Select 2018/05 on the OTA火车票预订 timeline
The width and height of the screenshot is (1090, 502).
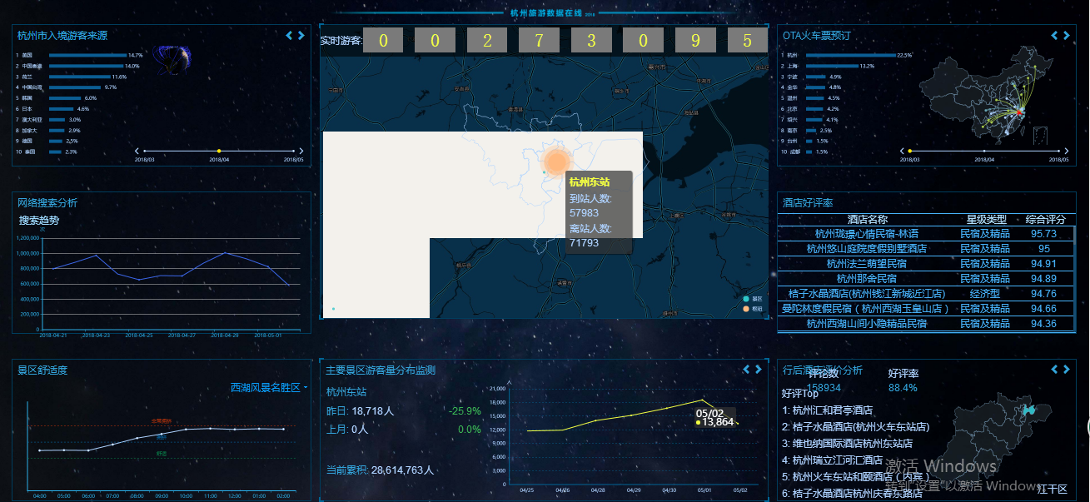click(x=1058, y=151)
